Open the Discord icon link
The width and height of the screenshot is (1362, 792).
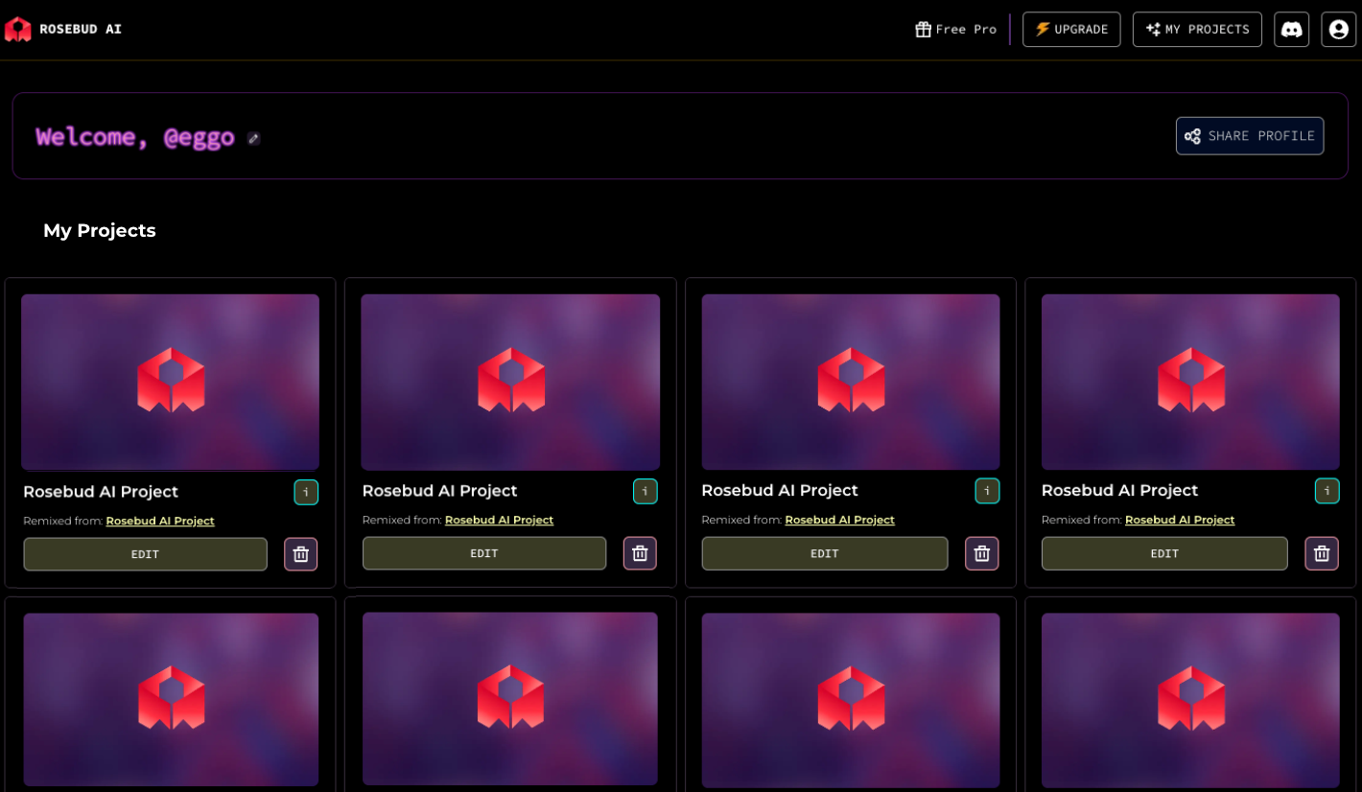tap(1291, 29)
